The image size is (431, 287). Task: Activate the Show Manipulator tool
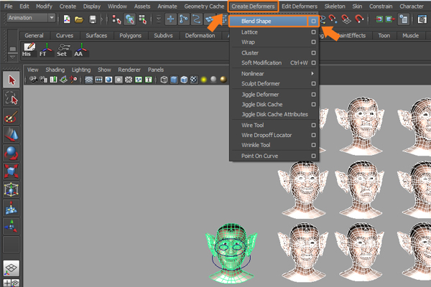(11, 226)
